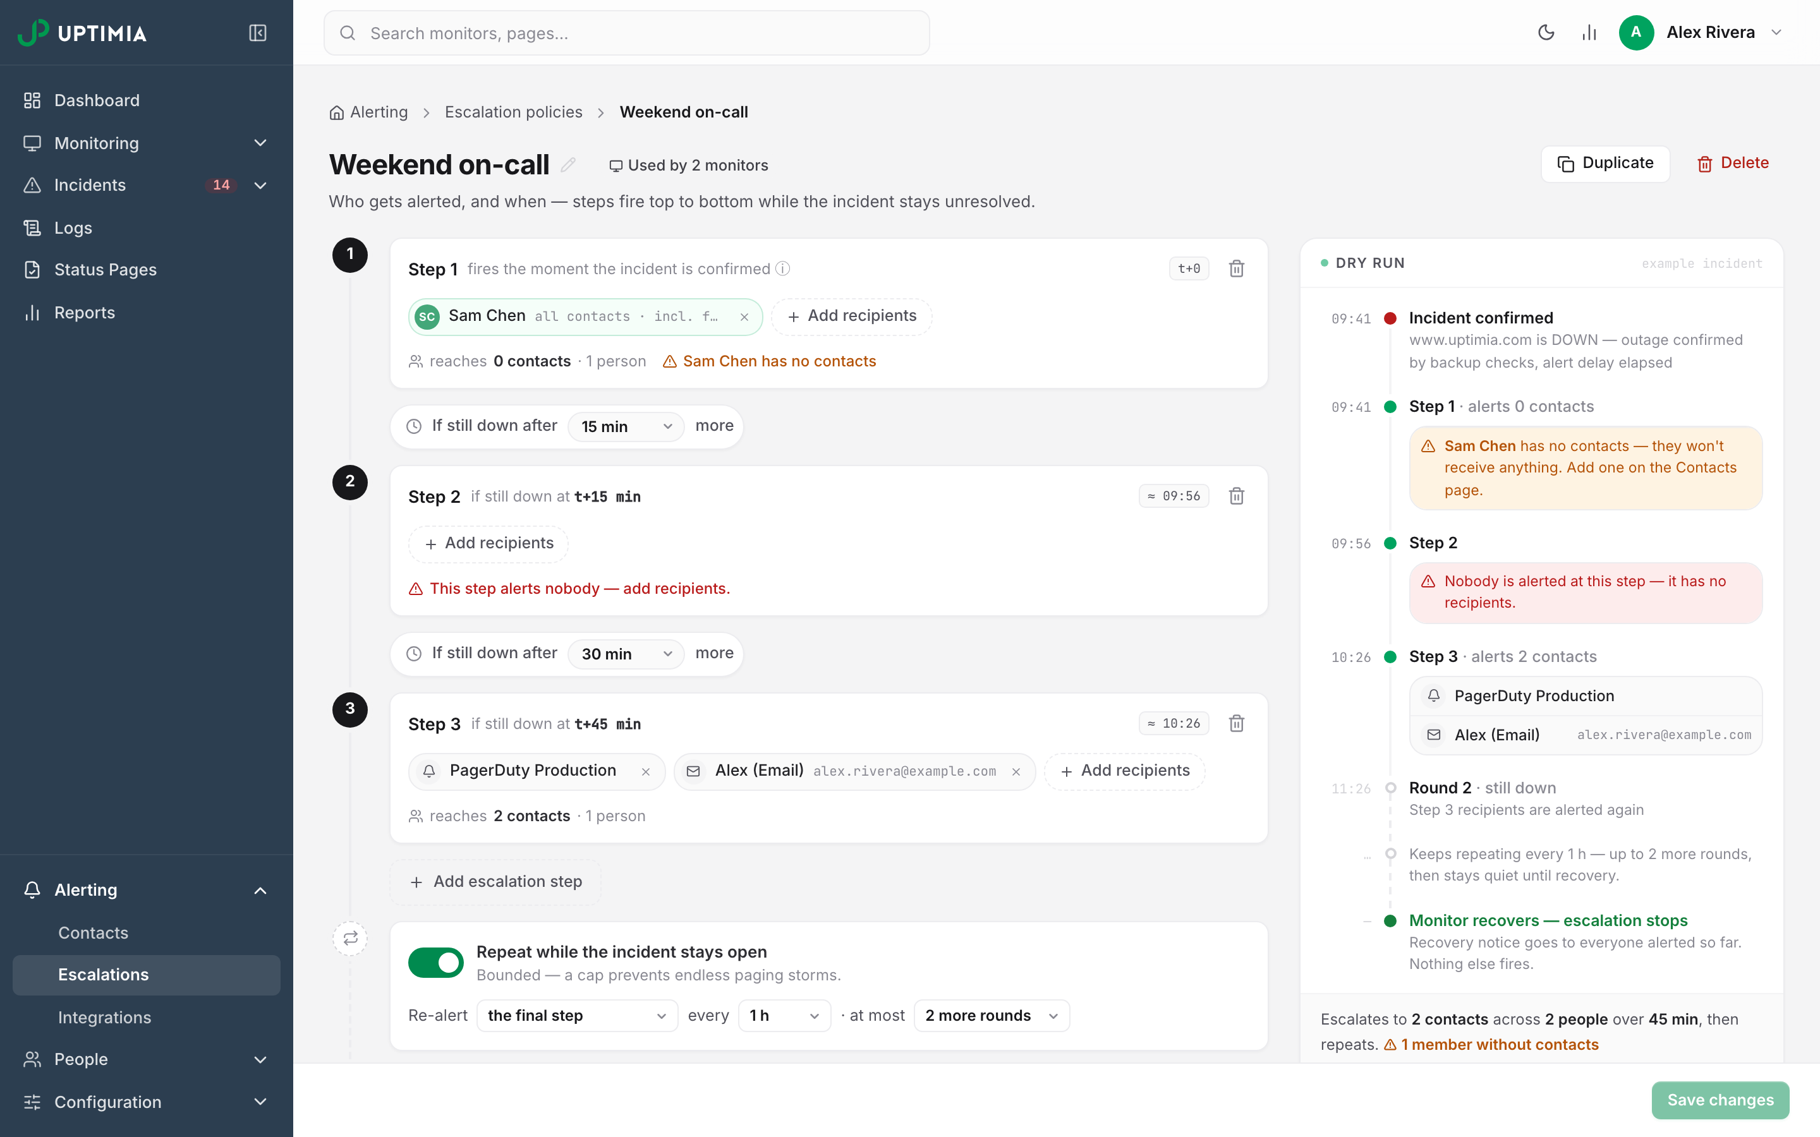Click the repeat loop icon
The height and width of the screenshot is (1137, 1820).
(351, 938)
